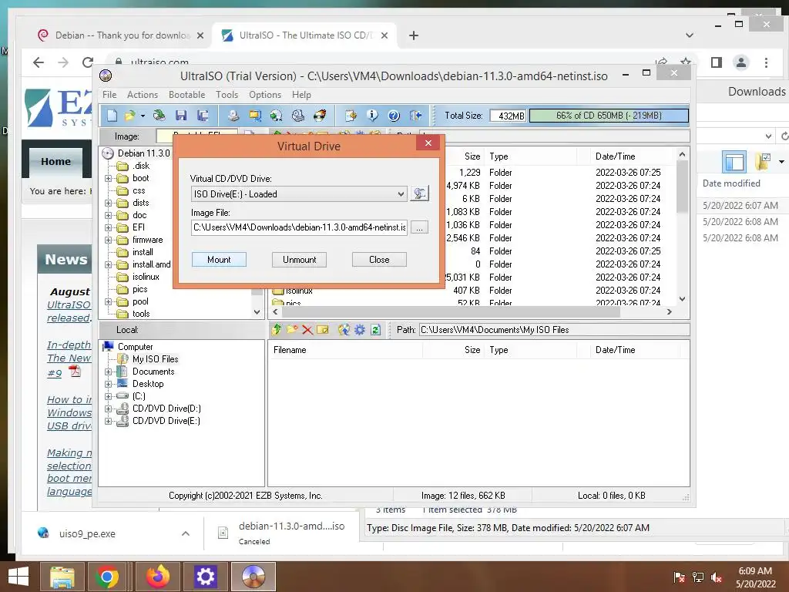Select Desktop in Local tree

click(x=148, y=384)
